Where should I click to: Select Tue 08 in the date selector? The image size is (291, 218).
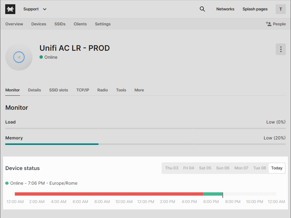pyautogui.click(x=259, y=168)
